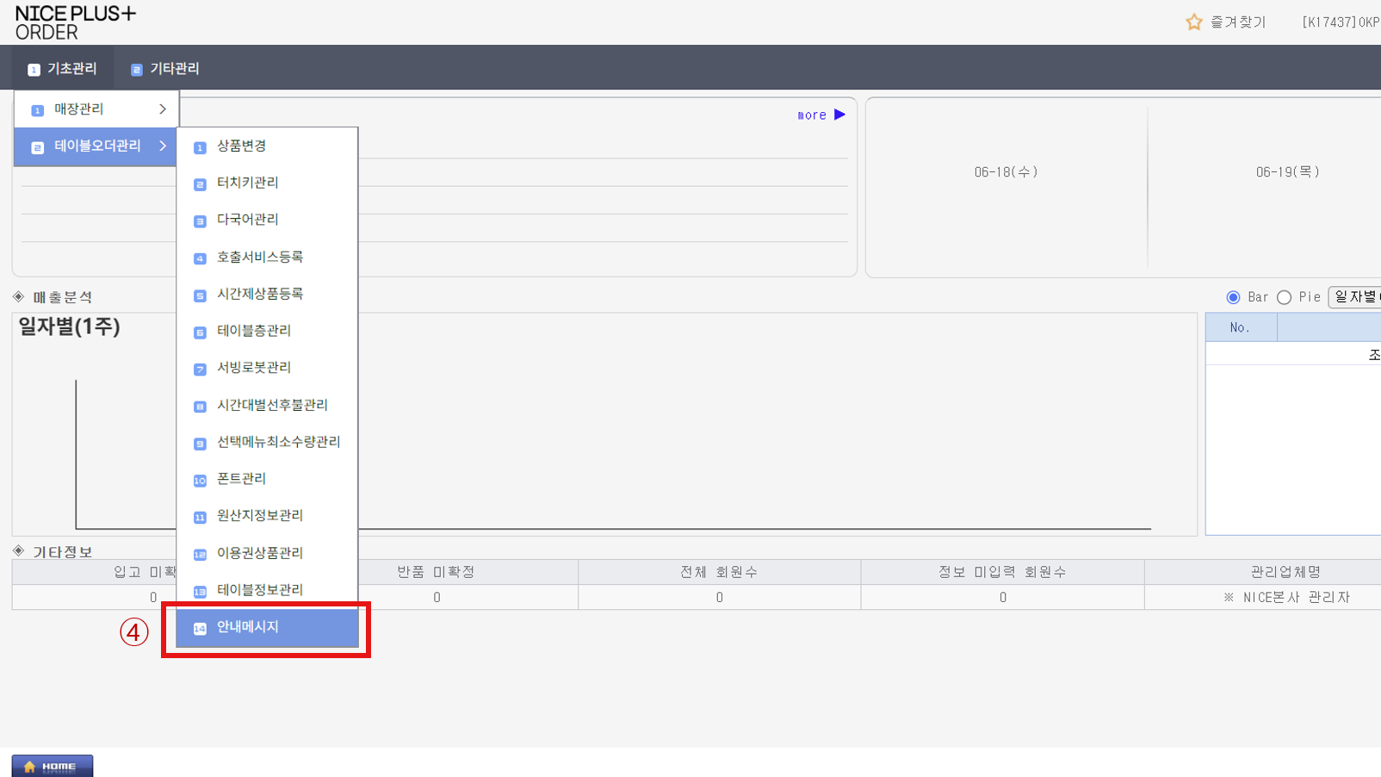Image resolution: width=1381 pixels, height=777 pixels.
Task: Click the icon on the 기초관리 tab
Action: point(34,70)
